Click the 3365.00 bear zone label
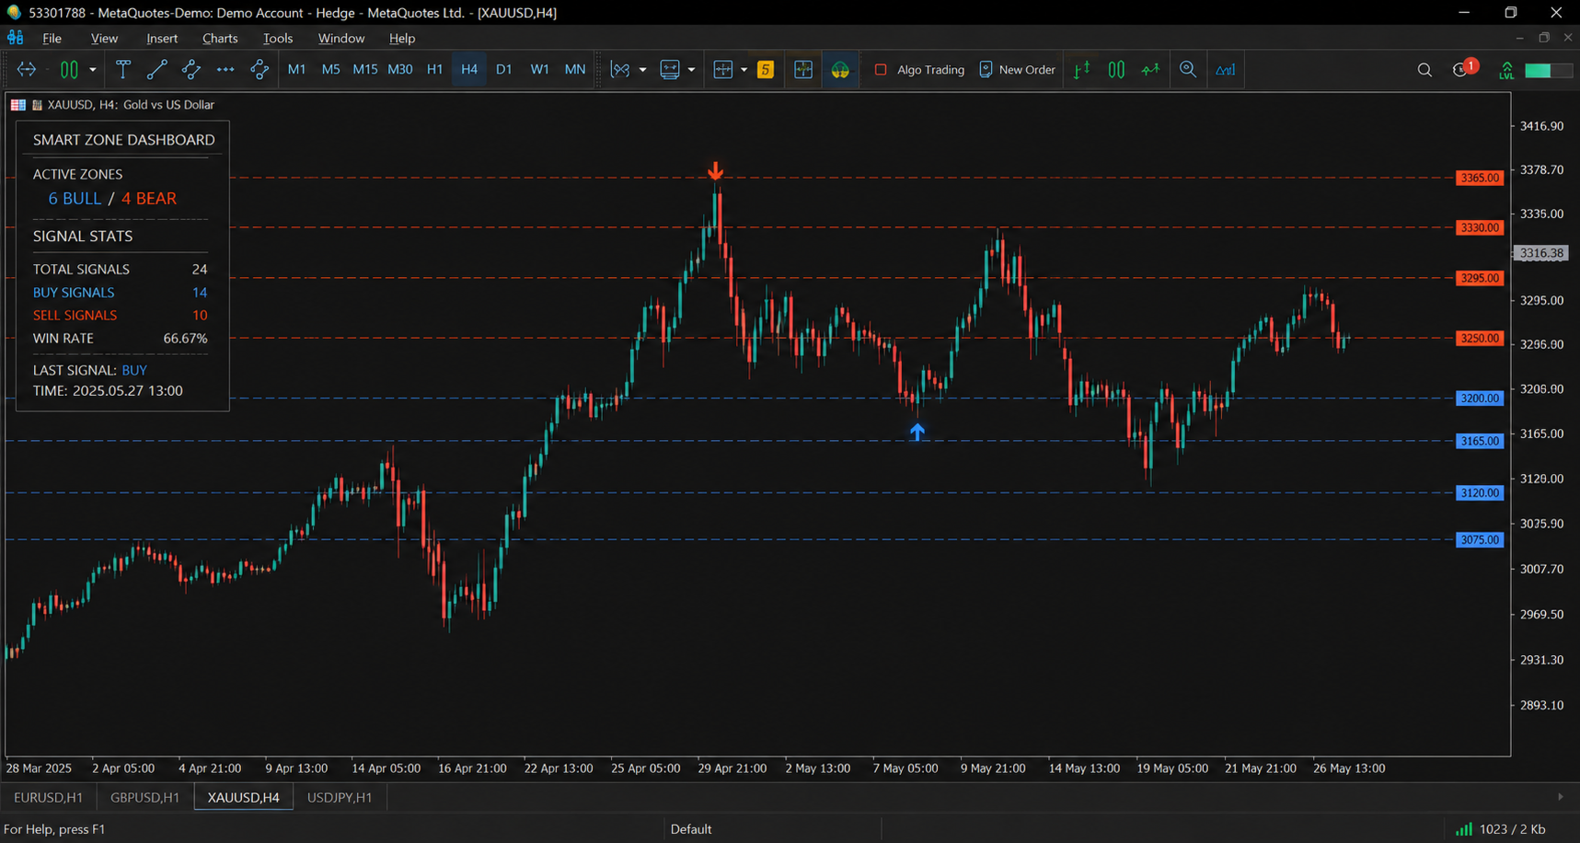 (x=1480, y=178)
